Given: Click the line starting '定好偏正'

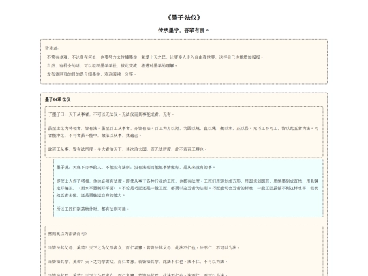Looking at the screenshot, I should [x=187, y=188].
